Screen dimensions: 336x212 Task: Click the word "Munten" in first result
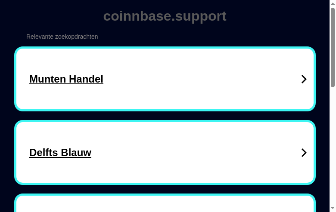click(47, 79)
